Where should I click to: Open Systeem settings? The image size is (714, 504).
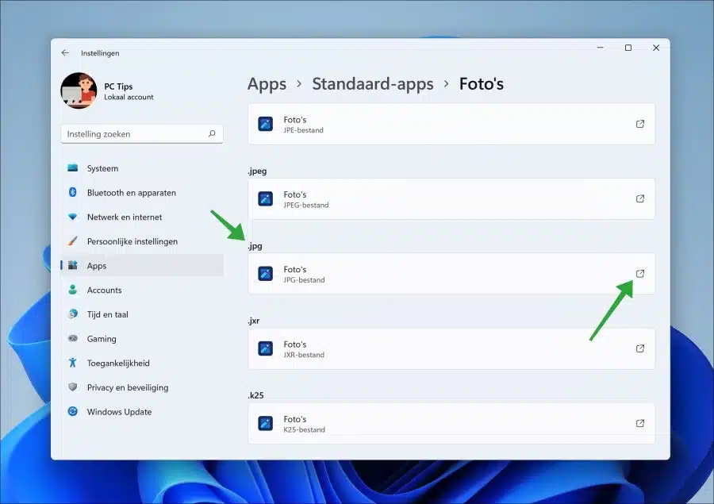tap(142, 168)
